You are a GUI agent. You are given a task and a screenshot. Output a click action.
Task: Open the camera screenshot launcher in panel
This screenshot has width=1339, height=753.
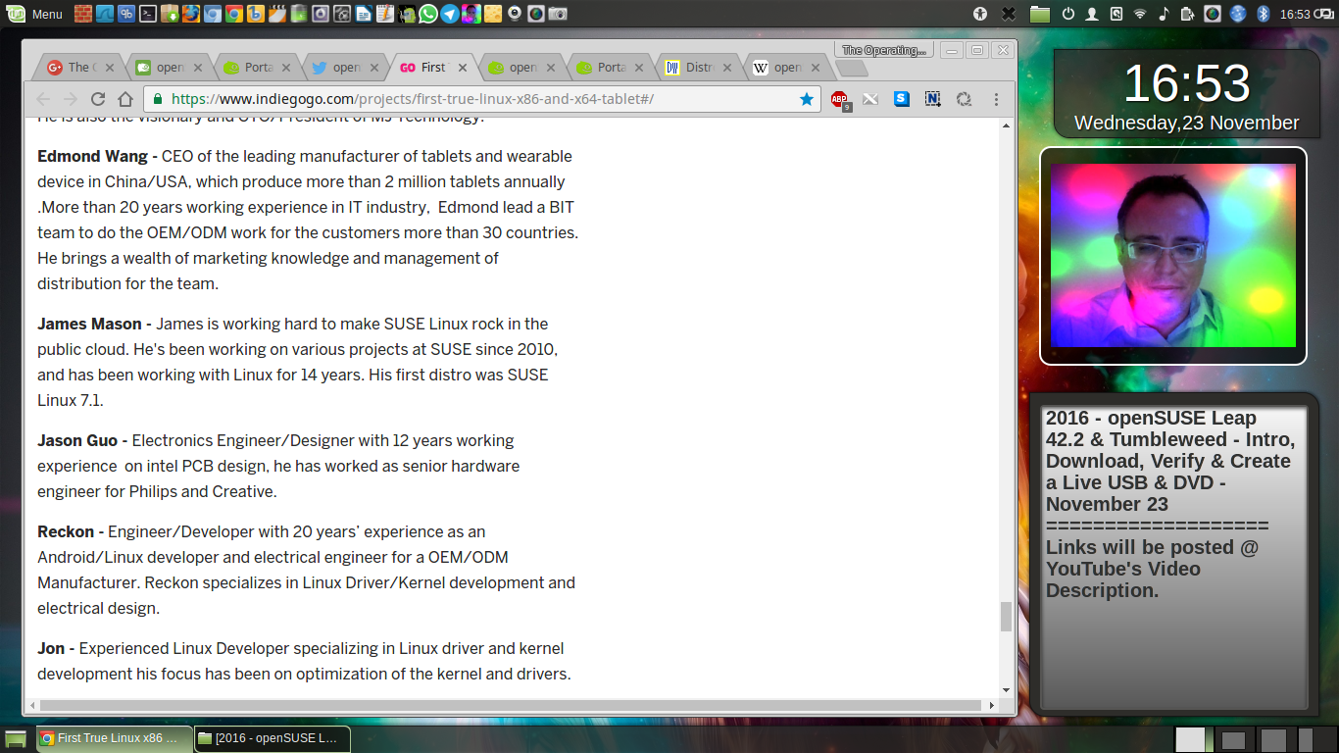click(x=558, y=14)
